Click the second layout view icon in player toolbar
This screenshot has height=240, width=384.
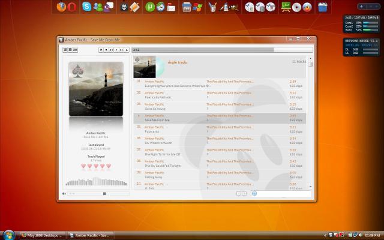coord(70,50)
